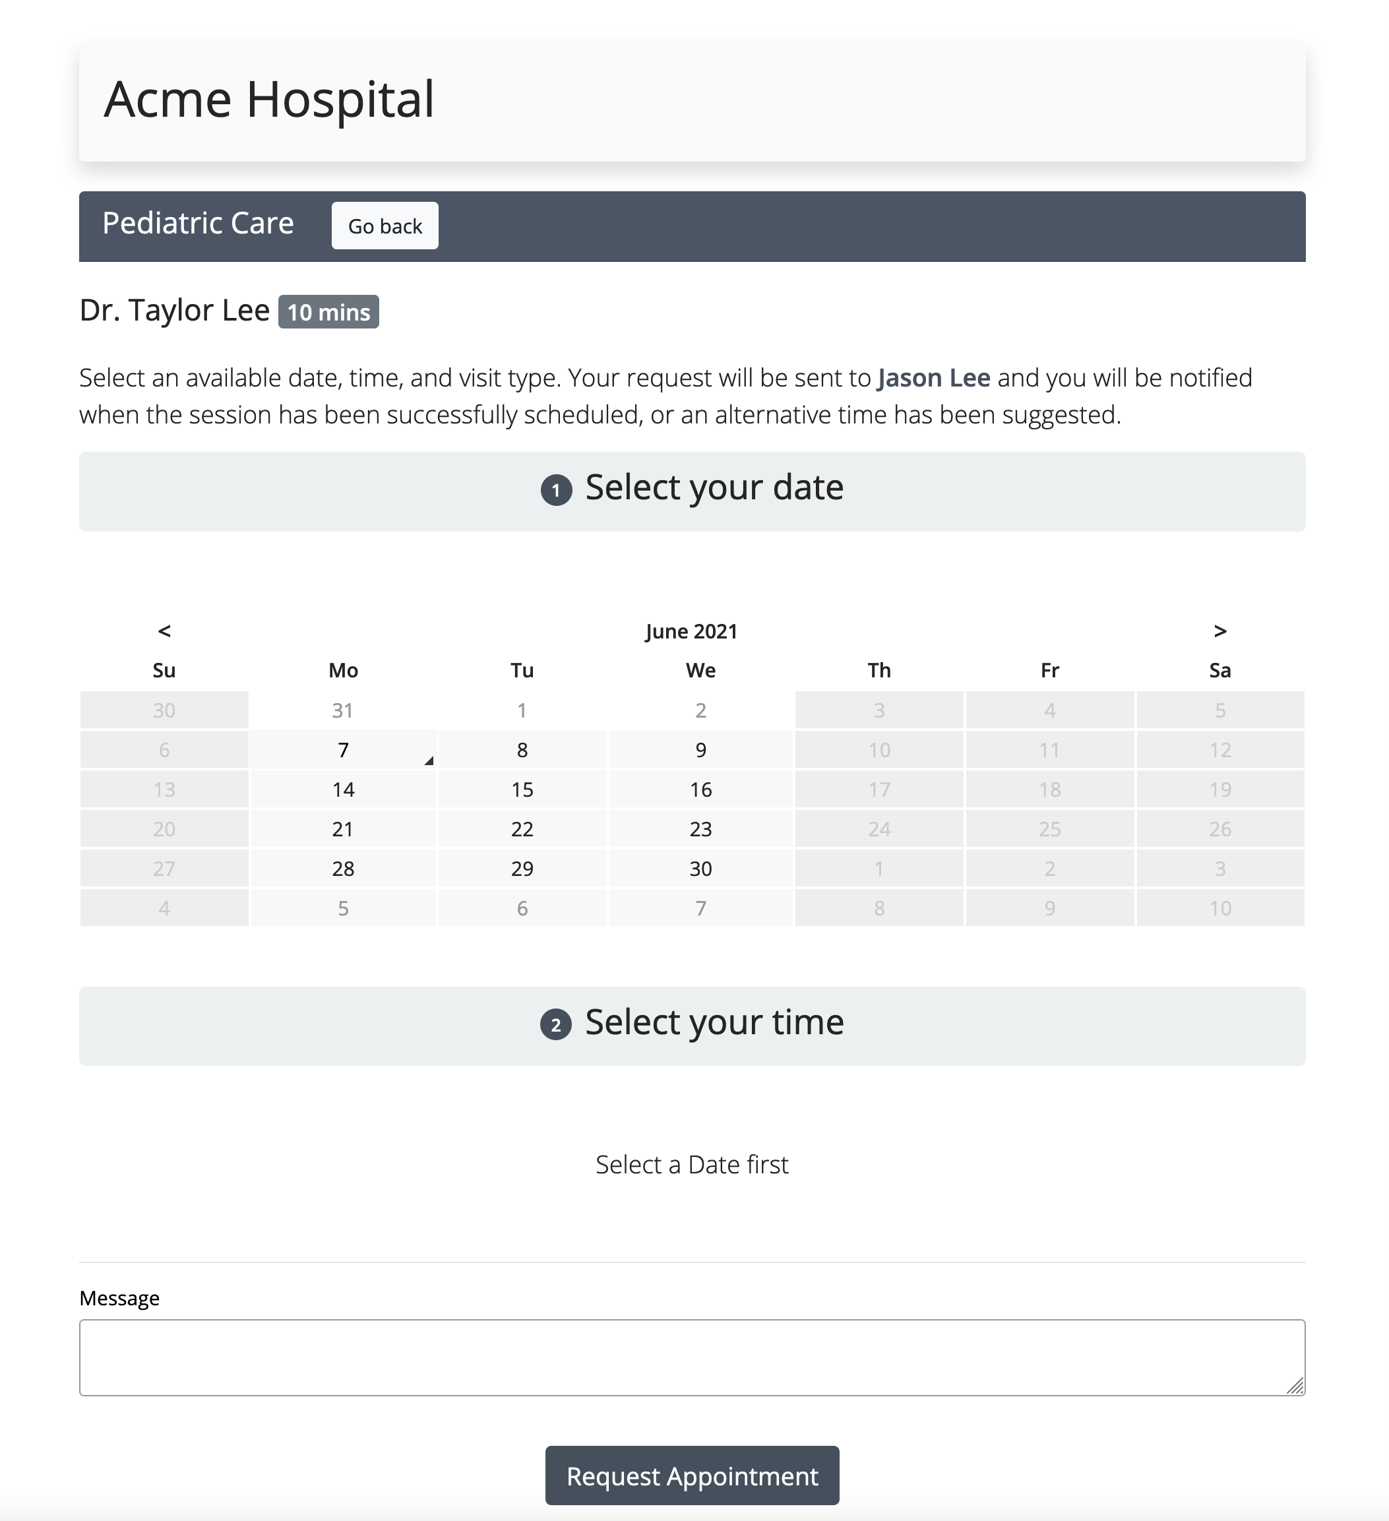This screenshot has width=1389, height=1521.
Task: Select Tuesday June 1
Action: click(522, 710)
